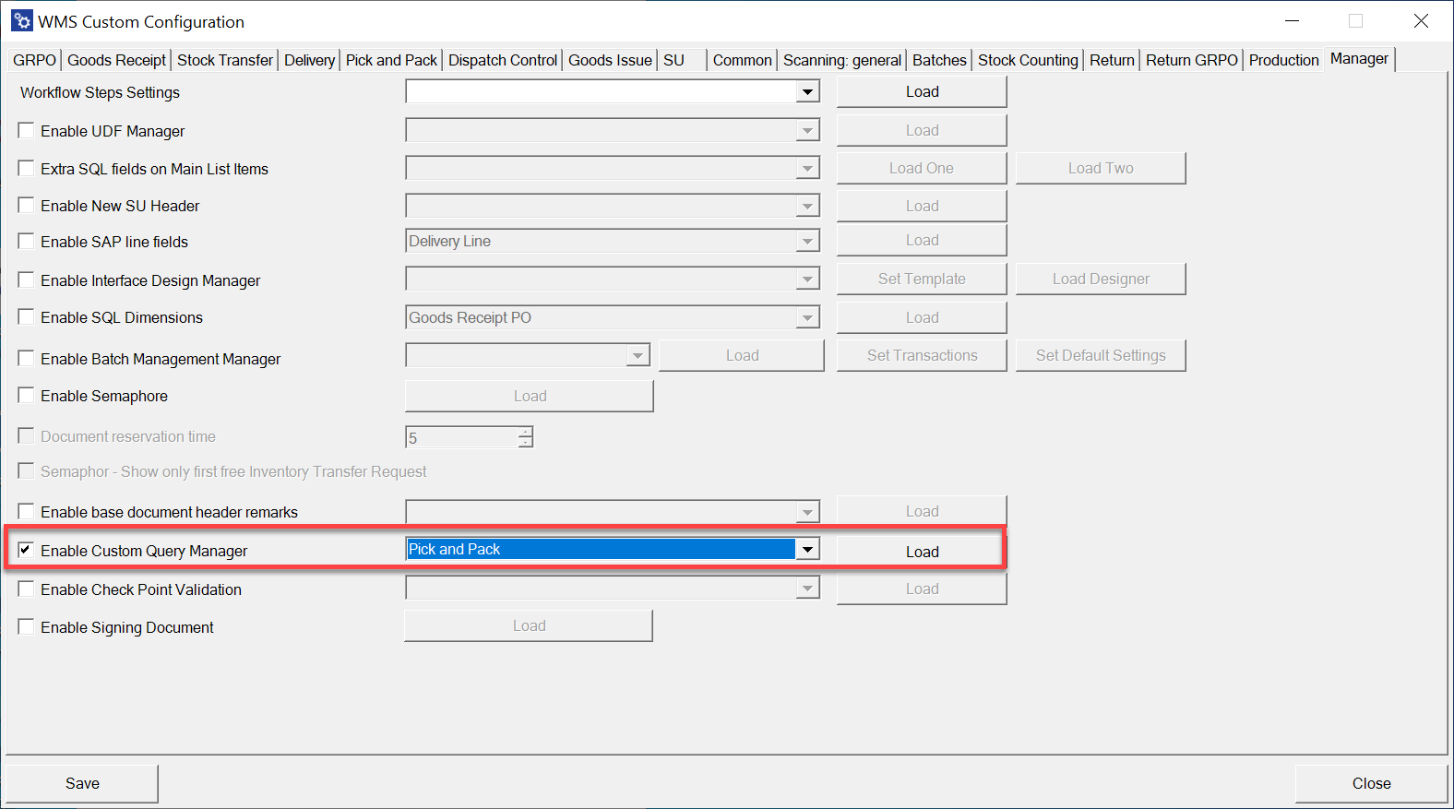Screen dimensions: 1454x809
Task: Open the Workflow Steps Settings dropdown
Action: tap(807, 92)
